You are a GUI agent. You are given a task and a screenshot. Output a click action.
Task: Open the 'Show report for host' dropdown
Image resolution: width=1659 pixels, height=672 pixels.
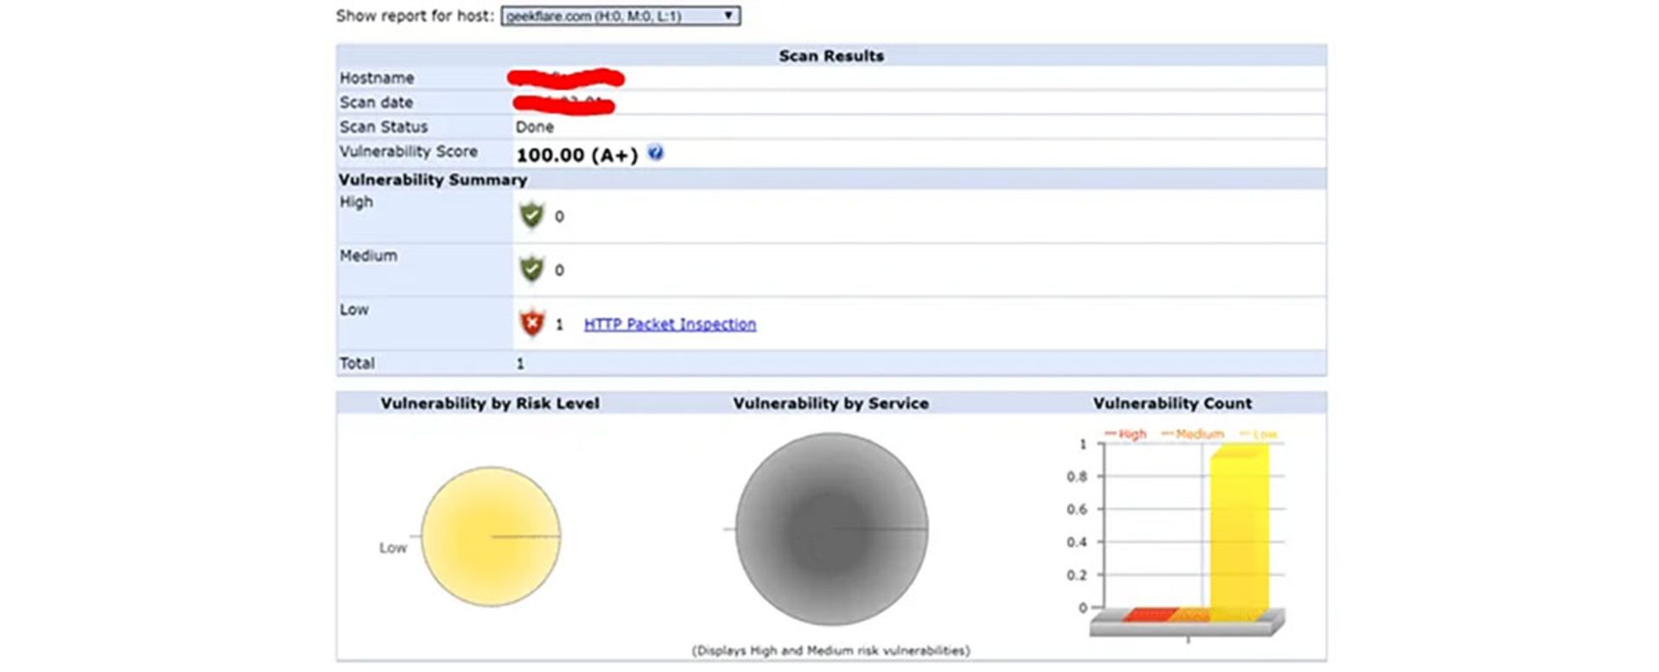pyautogui.click(x=620, y=16)
